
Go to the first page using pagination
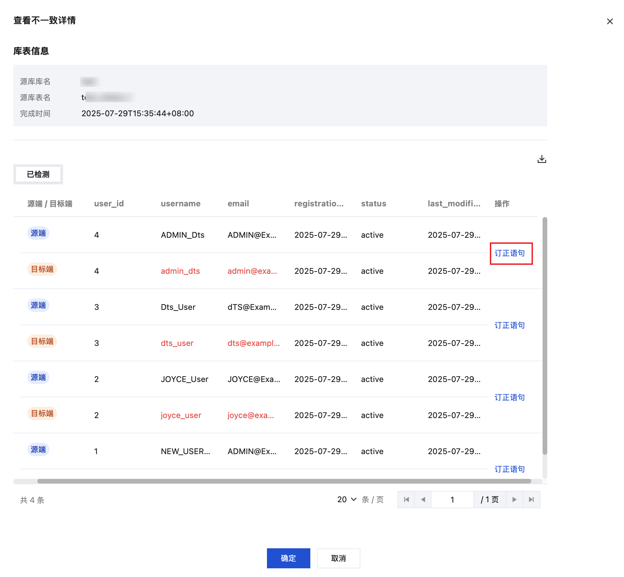click(406, 500)
